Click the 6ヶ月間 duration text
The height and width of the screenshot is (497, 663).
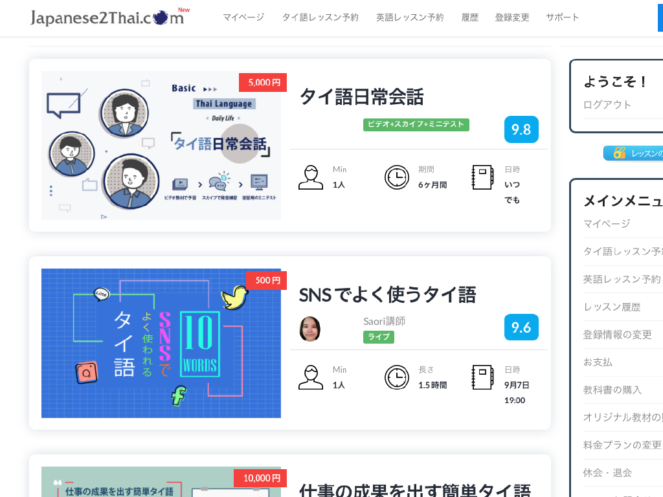point(433,184)
